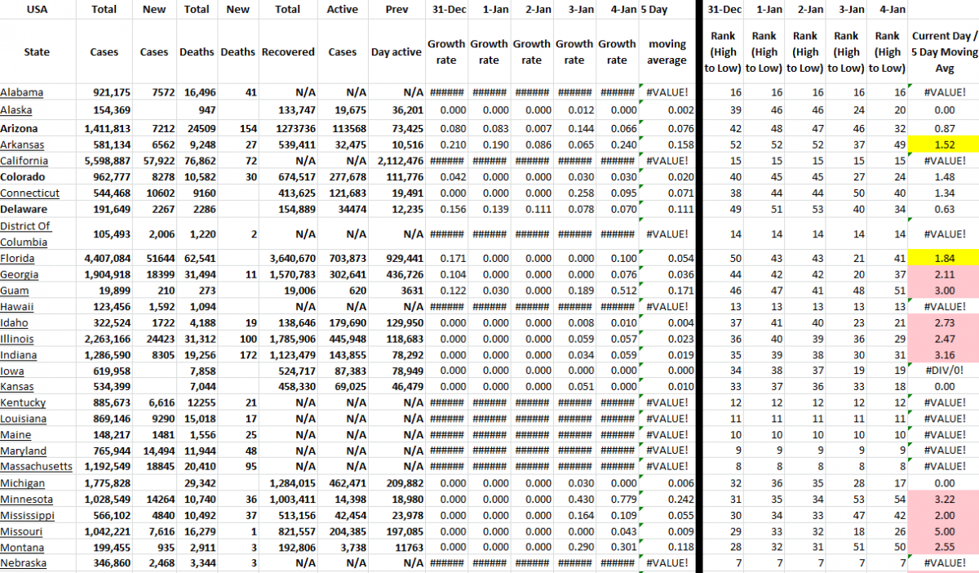Open the Minnesota state link
Image resolution: width=979 pixels, height=573 pixels.
tap(26, 500)
